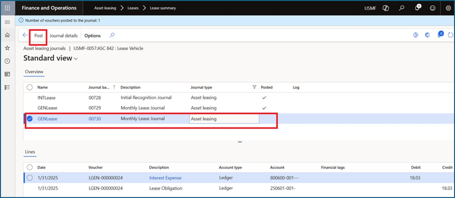Open settings gear in top bar
This screenshot has width=455, height=198.
tap(448, 8)
